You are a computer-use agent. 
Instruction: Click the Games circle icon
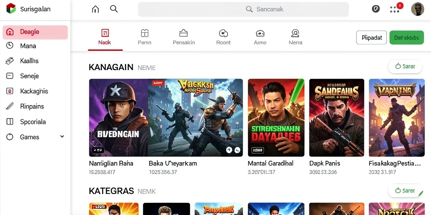point(10,137)
